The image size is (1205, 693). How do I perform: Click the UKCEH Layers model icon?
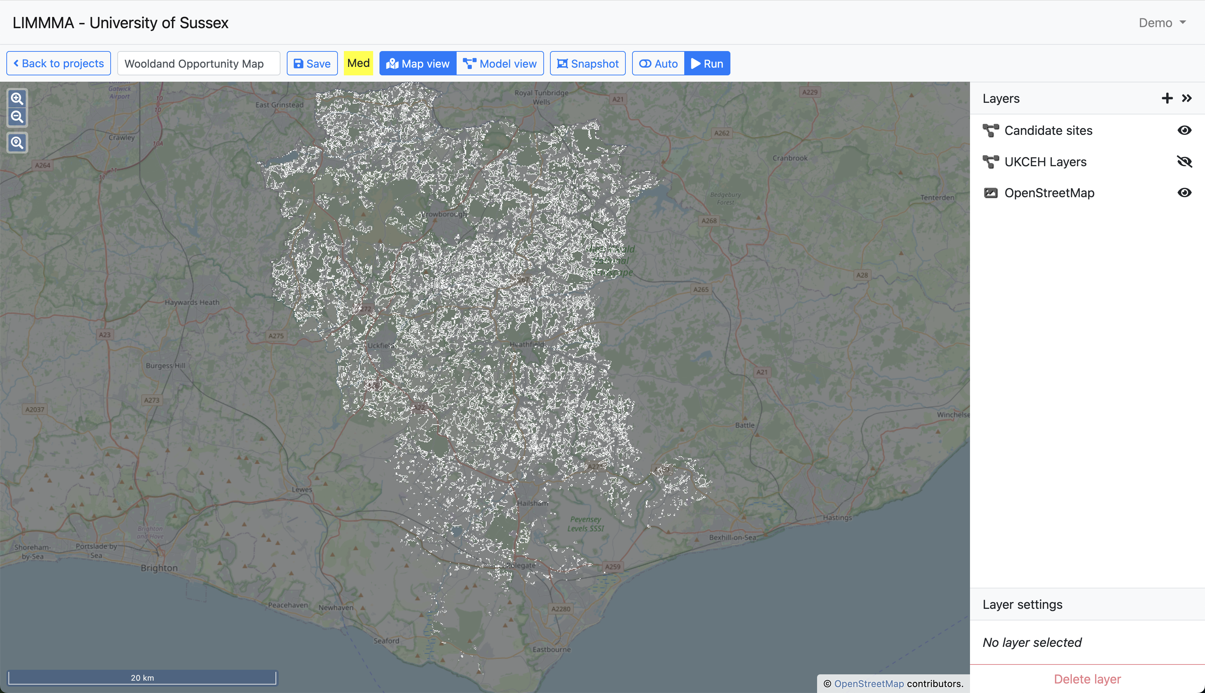point(991,162)
